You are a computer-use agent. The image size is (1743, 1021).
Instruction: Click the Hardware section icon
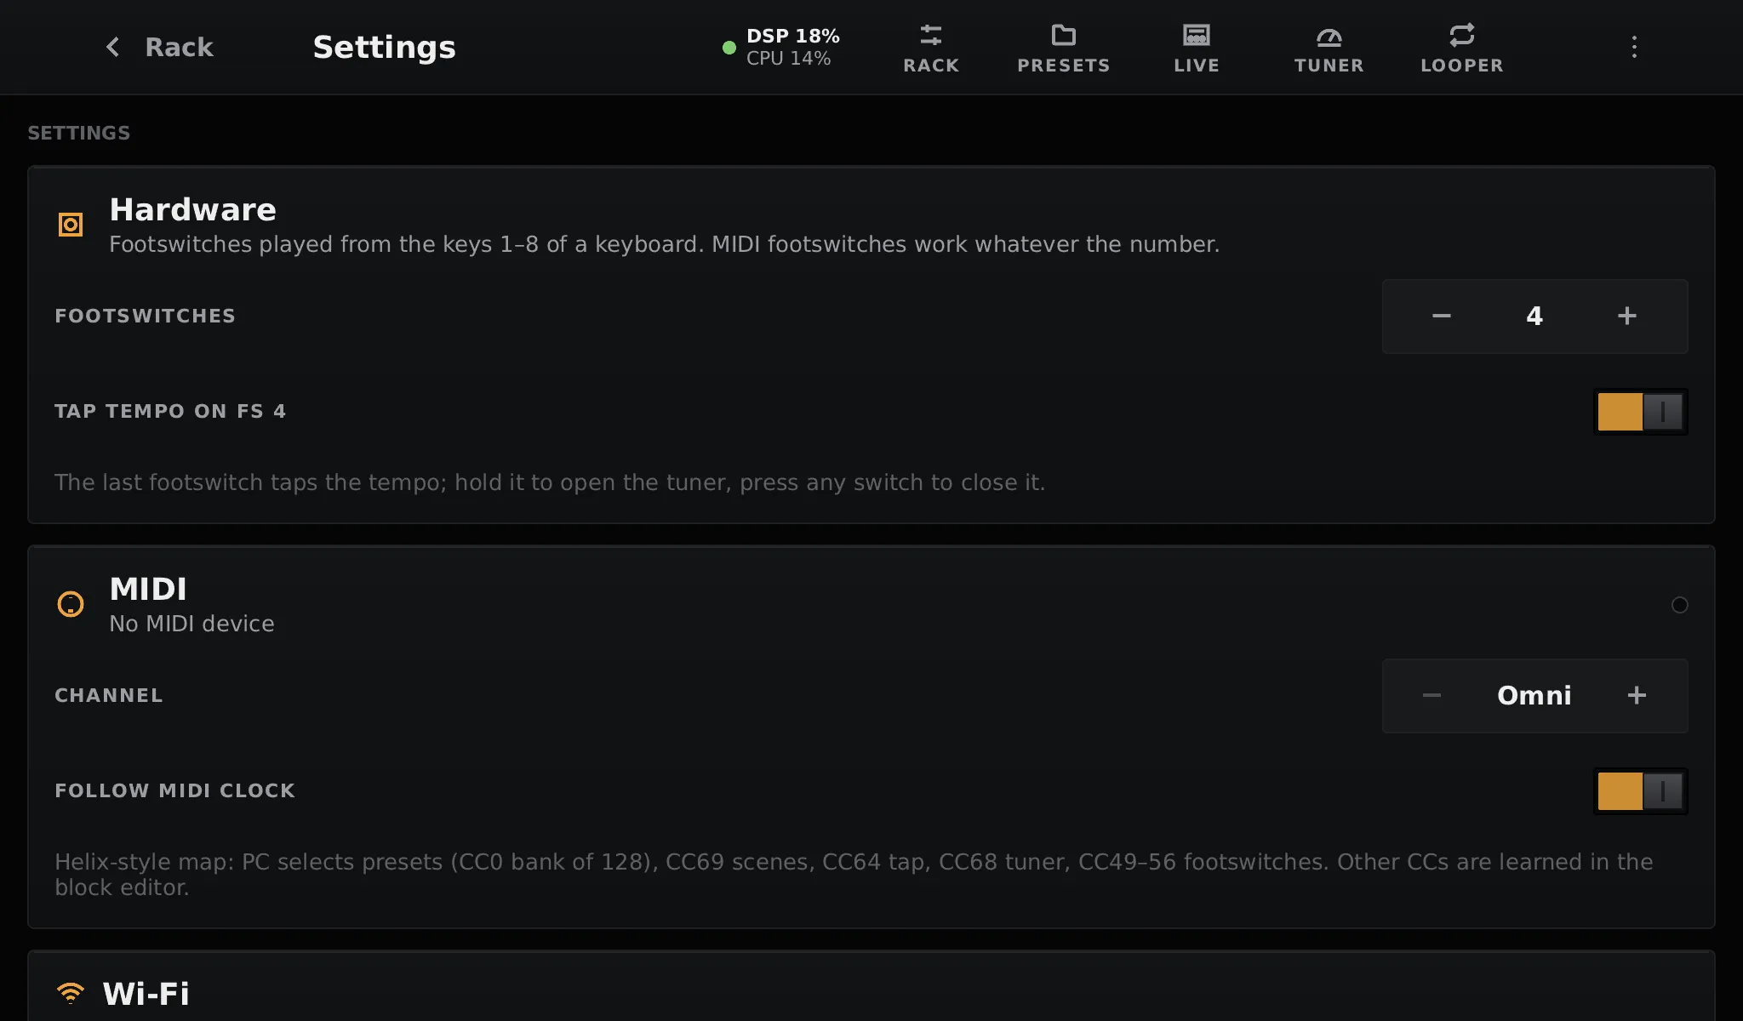[71, 225]
